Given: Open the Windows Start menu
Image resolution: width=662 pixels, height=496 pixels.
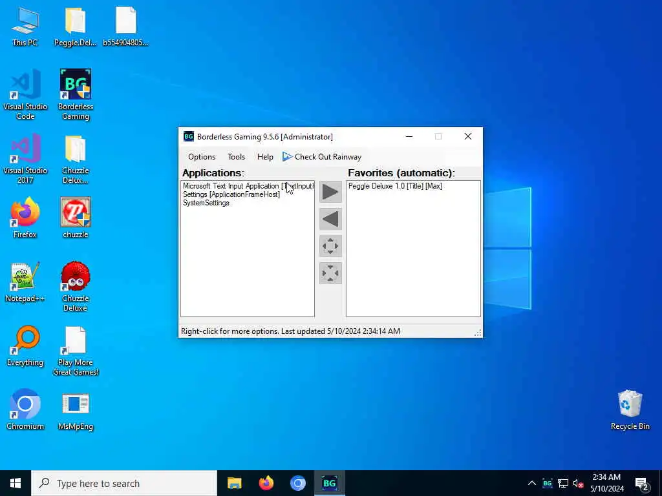Looking at the screenshot, I should (x=16, y=483).
